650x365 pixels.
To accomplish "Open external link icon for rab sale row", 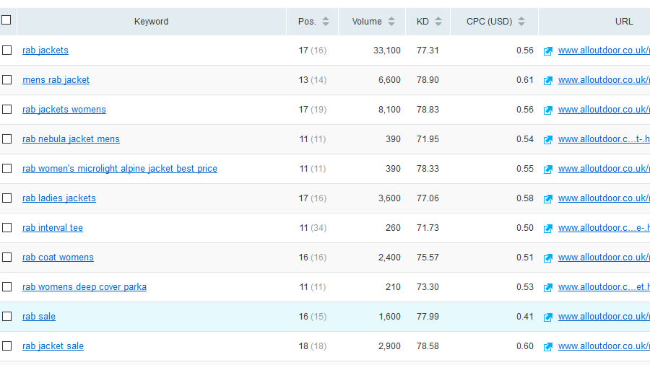I will click(548, 317).
